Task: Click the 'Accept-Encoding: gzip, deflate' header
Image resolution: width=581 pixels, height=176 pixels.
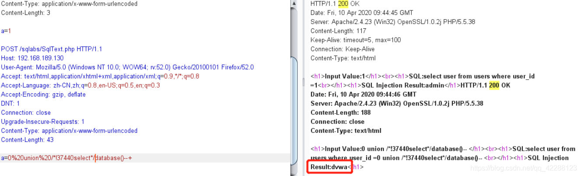Action: (x=43, y=95)
